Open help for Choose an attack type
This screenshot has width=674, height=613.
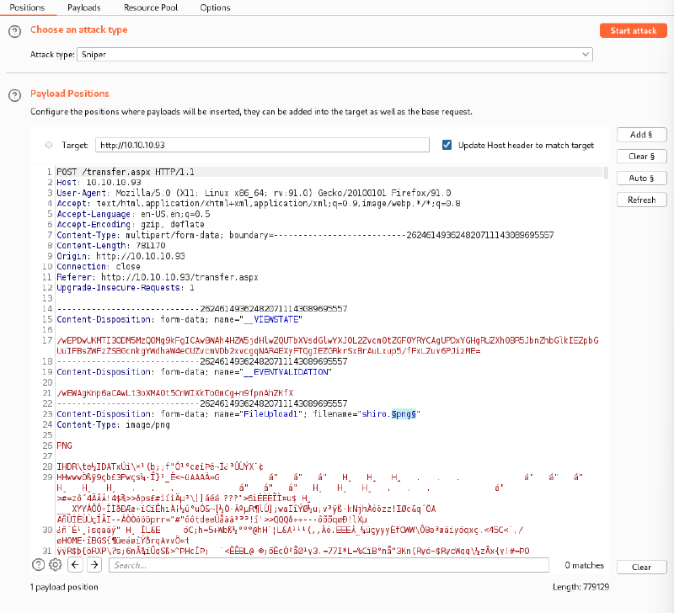pyautogui.click(x=14, y=31)
